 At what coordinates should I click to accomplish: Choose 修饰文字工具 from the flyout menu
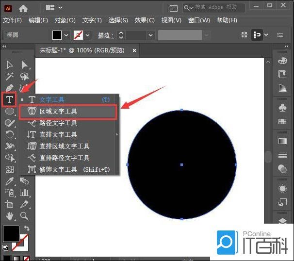point(68,169)
